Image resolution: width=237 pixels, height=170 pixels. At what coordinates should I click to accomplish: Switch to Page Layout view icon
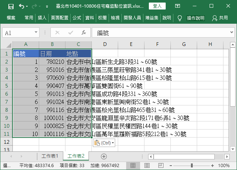[x=147, y=166]
